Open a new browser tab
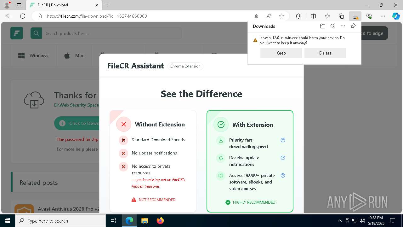This screenshot has width=403, height=227. [x=107, y=5]
